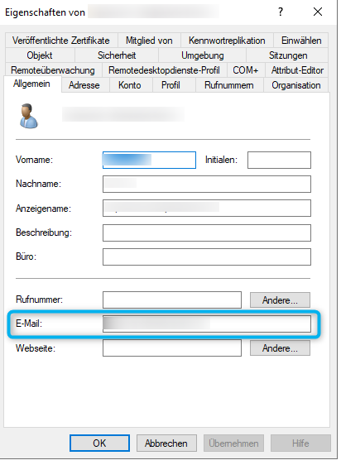Click the Vorname label
Viewport: 341px width, 465px height.
(x=34, y=160)
